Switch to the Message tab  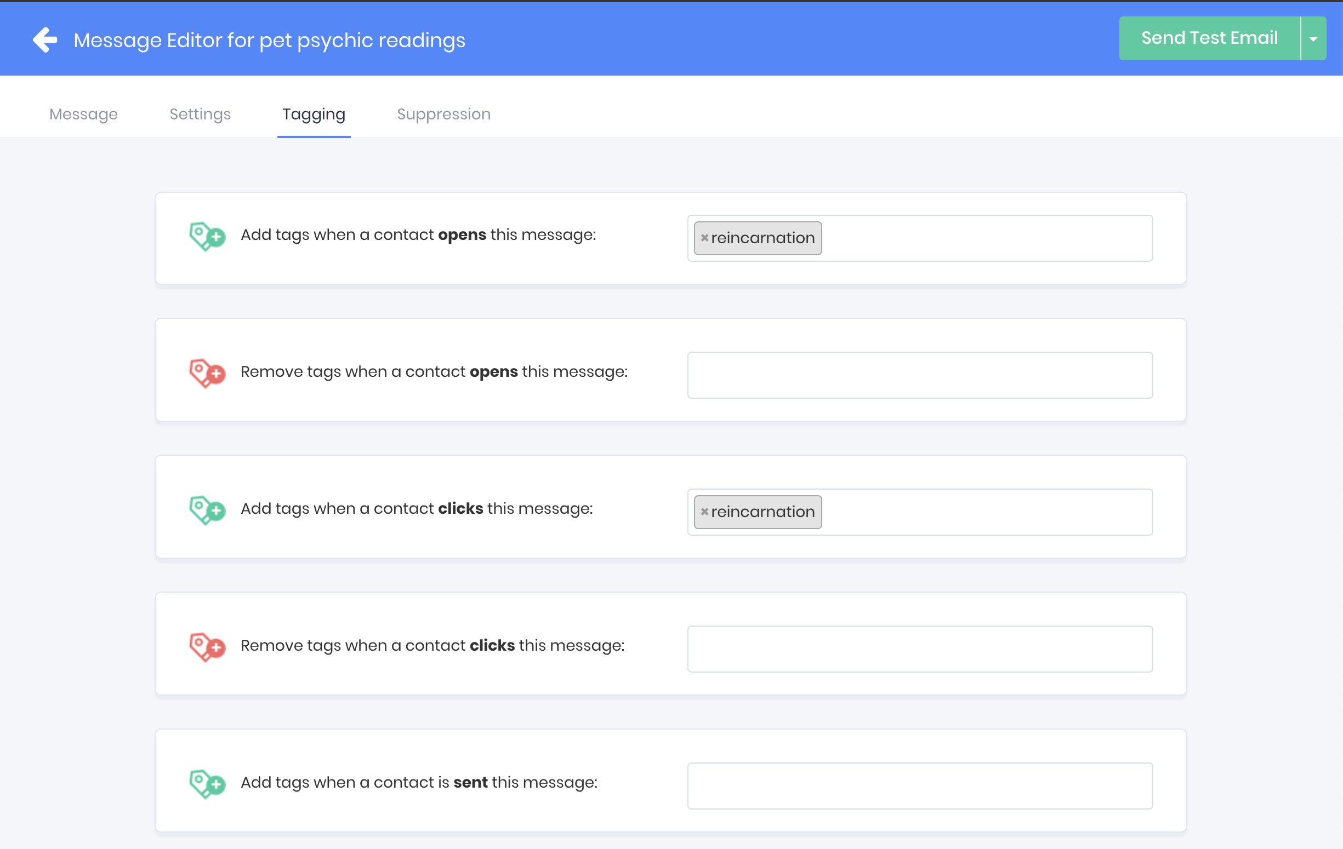pos(84,114)
